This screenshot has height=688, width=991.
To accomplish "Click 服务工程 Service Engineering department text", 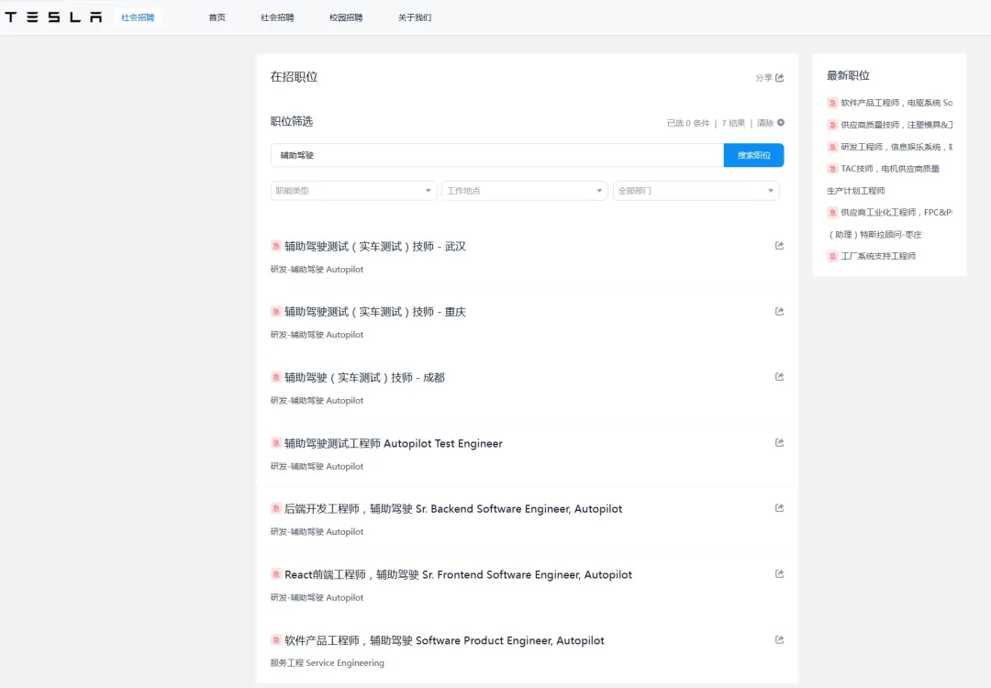I will click(327, 662).
